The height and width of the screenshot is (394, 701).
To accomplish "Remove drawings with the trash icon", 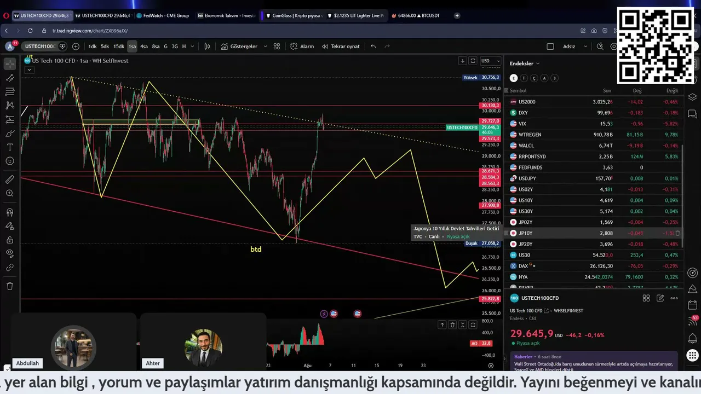I will point(10,286).
